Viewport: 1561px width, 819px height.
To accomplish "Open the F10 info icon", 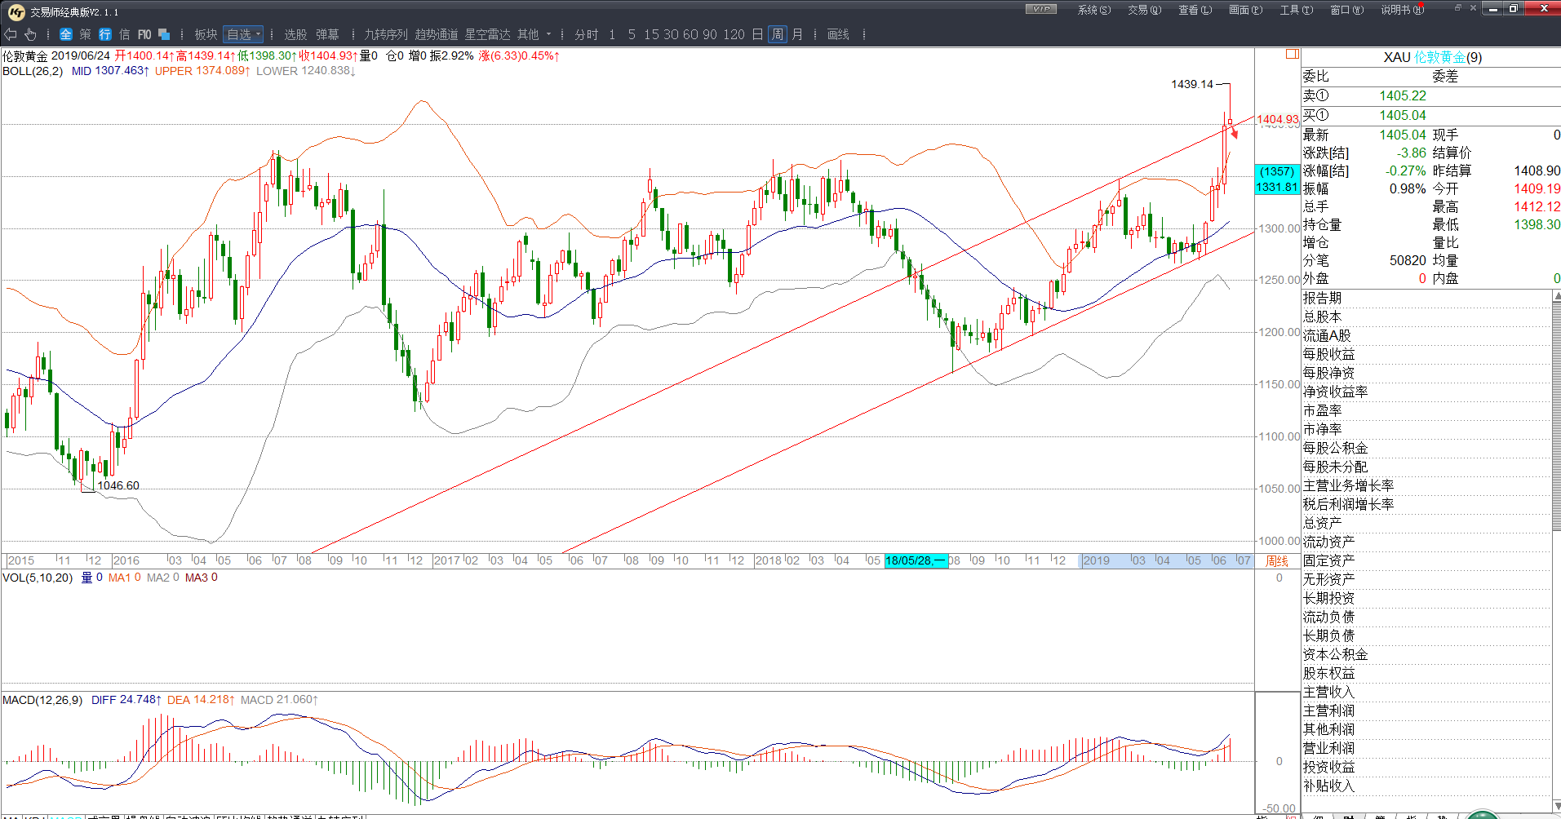I will 144,34.
